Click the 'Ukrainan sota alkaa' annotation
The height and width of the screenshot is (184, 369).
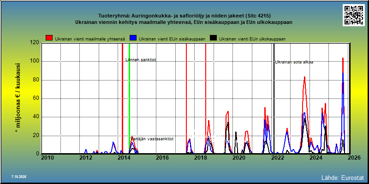point(294,62)
